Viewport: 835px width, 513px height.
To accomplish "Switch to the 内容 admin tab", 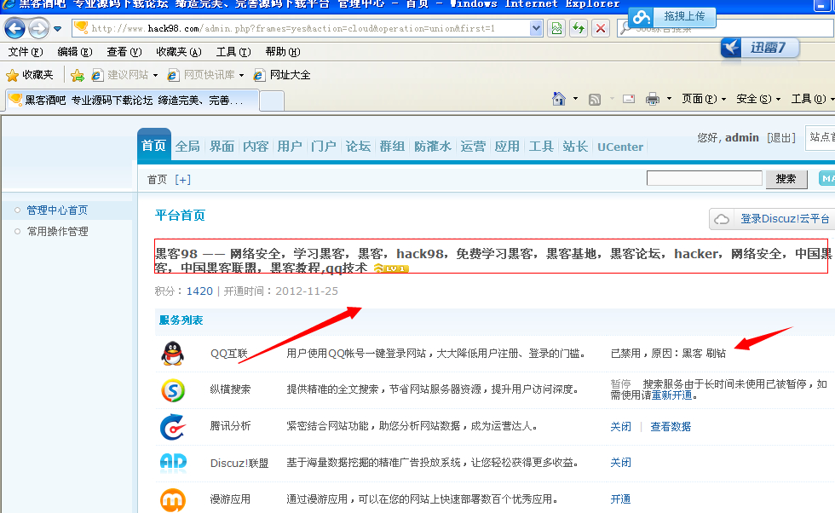I will (x=256, y=146).
